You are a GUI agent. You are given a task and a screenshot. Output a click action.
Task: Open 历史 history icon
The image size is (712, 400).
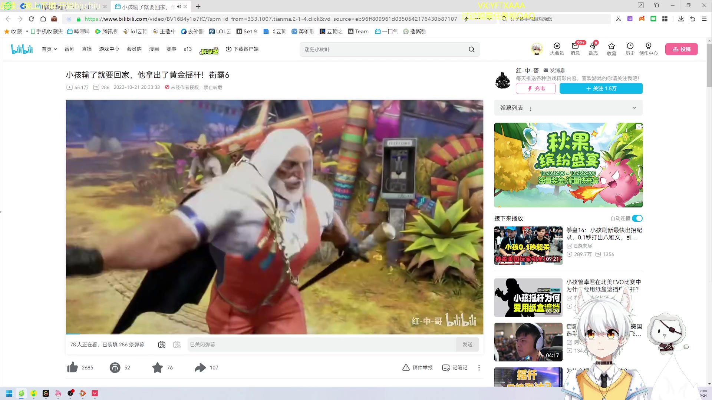point(630,49)
